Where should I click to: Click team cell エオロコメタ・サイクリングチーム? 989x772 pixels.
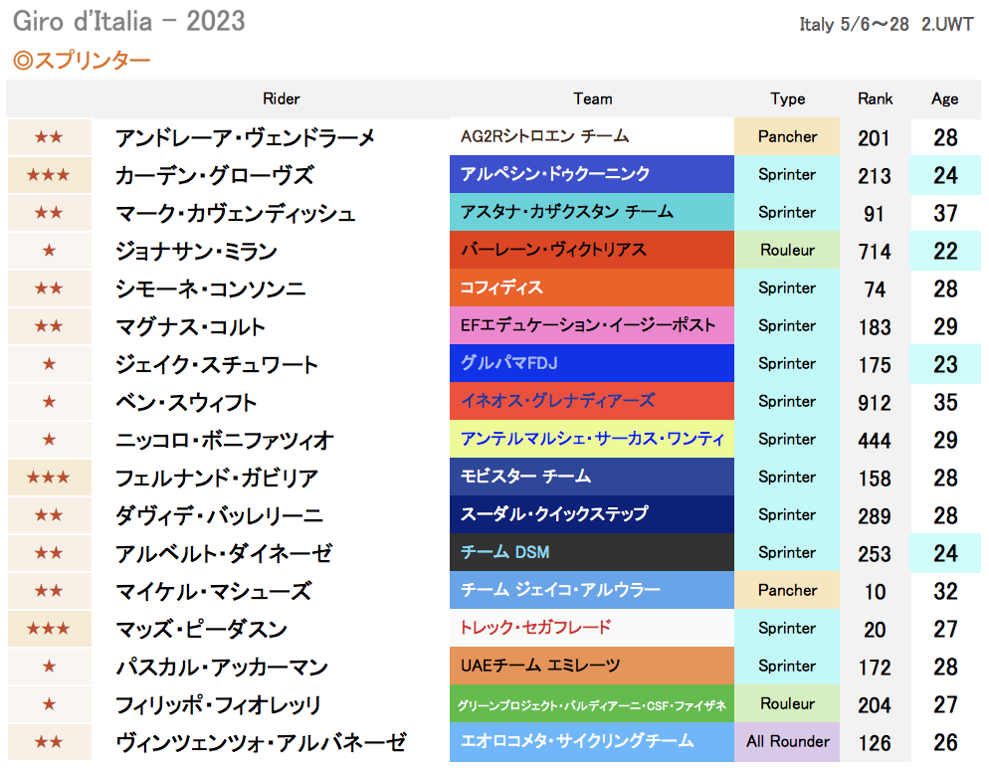592,742
